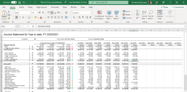The height and width of the screenshot is (92, 187).
Task: Click the Share button
Action: click(x=164, y=7)
